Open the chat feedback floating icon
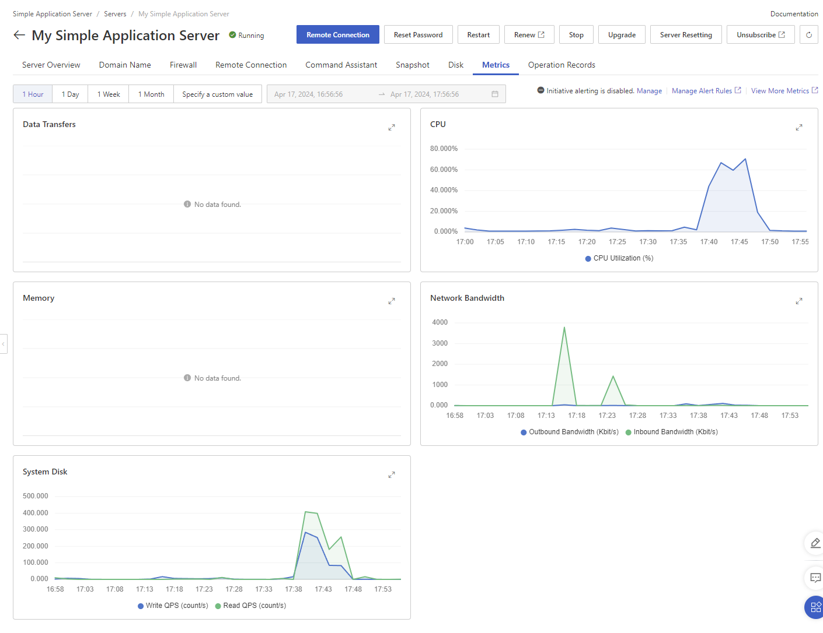The image size is (823, 633). (815, 578)
